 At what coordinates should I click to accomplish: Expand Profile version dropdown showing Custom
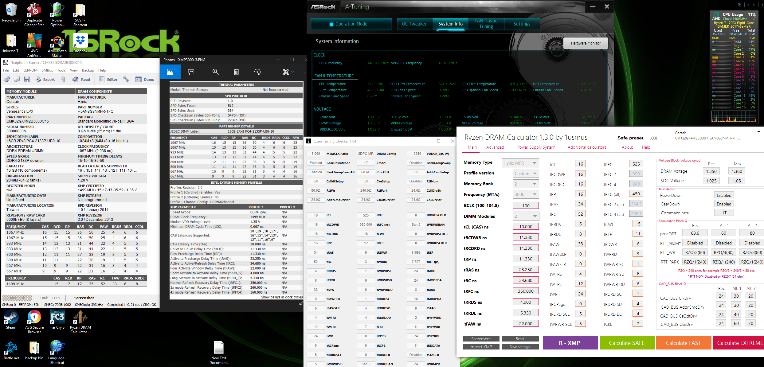pyautogui.click(x=526, y=174)
